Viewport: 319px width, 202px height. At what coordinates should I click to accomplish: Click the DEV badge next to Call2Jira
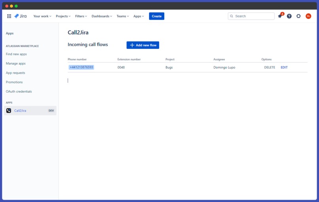51,110
